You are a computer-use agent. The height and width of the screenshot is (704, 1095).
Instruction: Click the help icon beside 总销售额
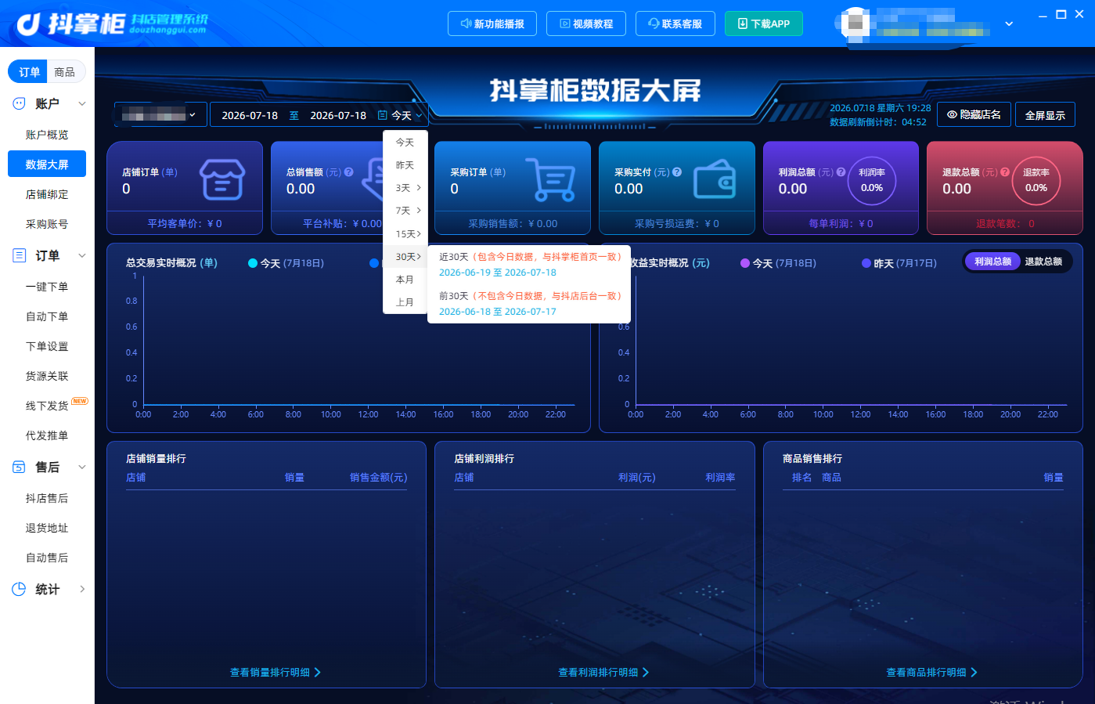click(x=349, y=172)
